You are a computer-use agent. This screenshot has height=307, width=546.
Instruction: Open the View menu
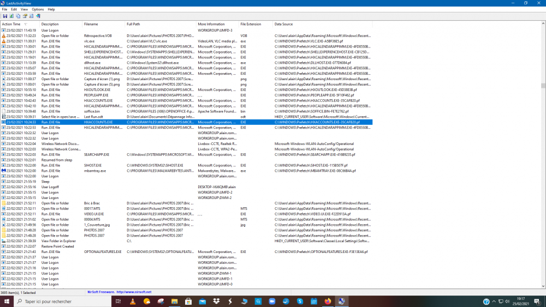click(24, 9)
